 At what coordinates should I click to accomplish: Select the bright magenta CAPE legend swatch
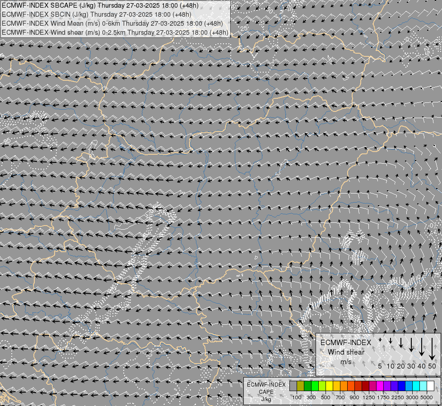tap(380, 386)
